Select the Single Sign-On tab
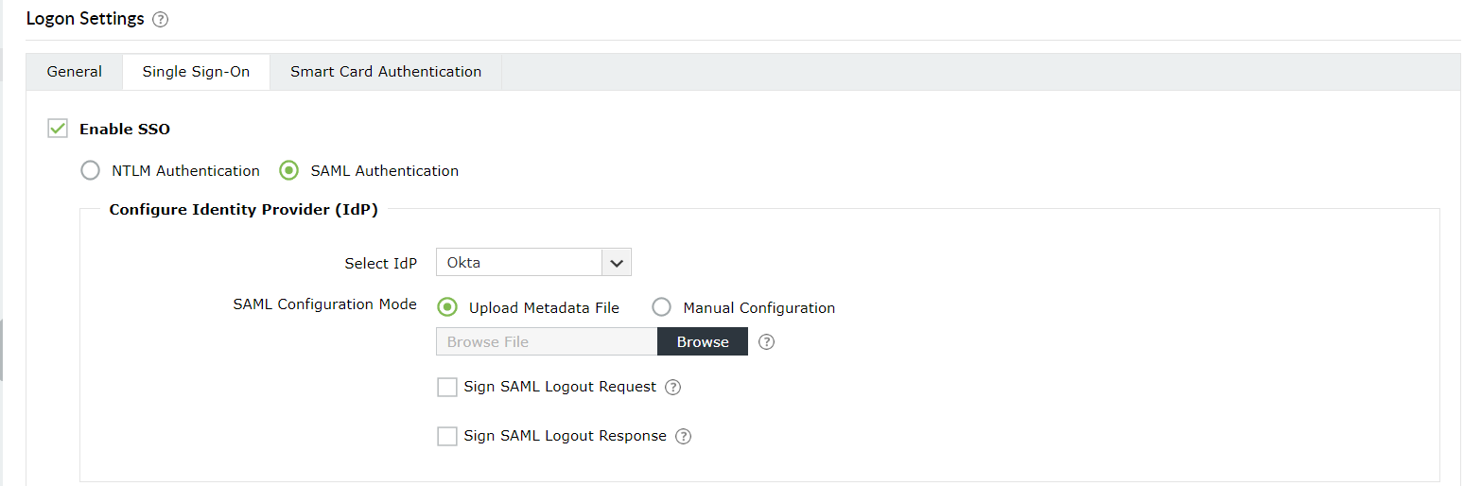This screenshot has height=486, width=1464. click(196, 72)
